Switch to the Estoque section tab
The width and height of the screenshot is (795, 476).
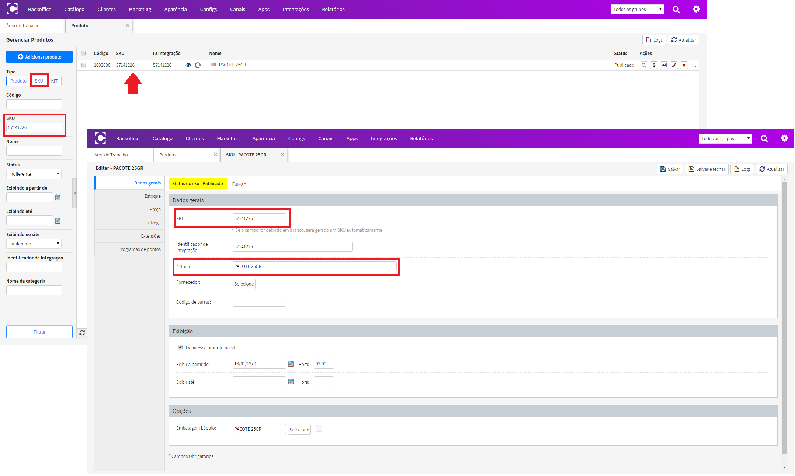click(129, 196)
